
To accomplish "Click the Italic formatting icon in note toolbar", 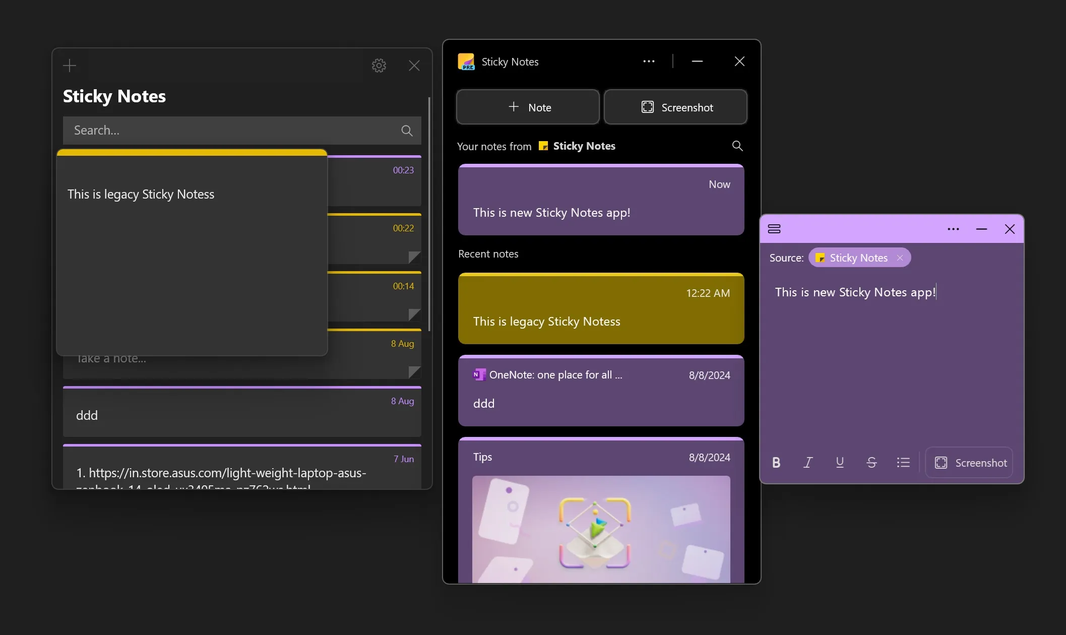I will pyautogui.click(x=808, y=463).
